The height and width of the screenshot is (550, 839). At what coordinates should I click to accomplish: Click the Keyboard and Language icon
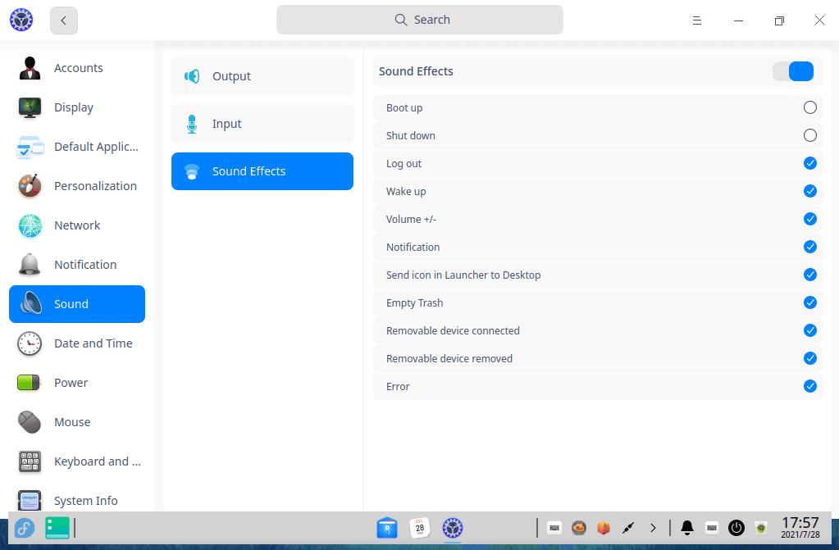coord(30,461)
